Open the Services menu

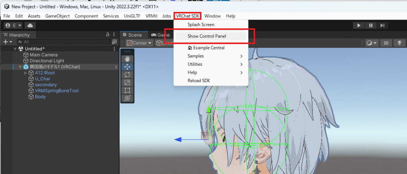tap(111, 16)
